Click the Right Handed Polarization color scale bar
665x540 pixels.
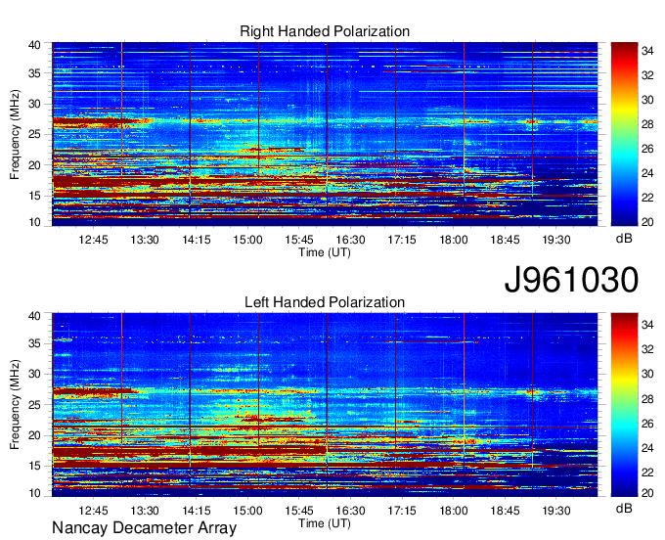pos(624,134)
